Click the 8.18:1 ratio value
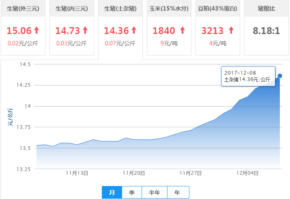This screenshot has width=290, height=199. pos(266,30)
